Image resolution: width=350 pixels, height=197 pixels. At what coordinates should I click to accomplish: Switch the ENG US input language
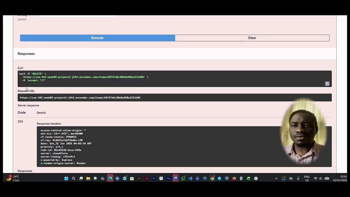tap(307, 178)
